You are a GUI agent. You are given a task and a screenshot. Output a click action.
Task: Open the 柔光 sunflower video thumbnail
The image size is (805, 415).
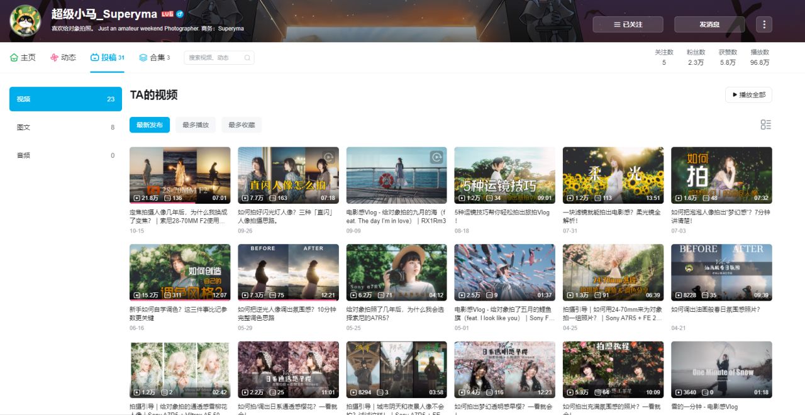pos(613,175)
